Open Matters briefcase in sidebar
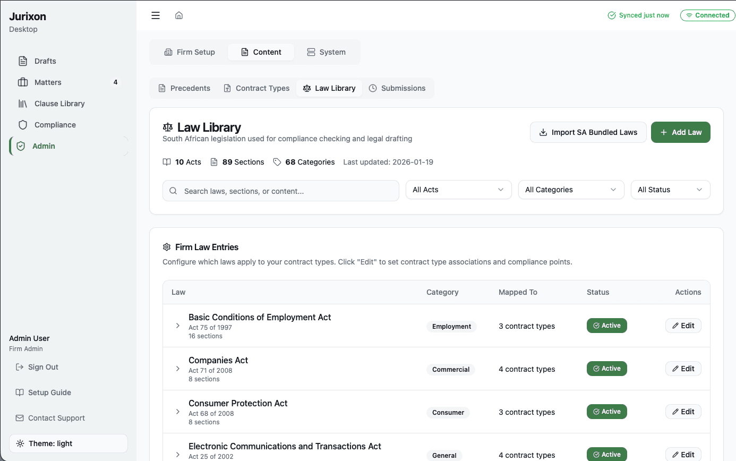This screenshot has height=461, width=736. coord(23,82)
